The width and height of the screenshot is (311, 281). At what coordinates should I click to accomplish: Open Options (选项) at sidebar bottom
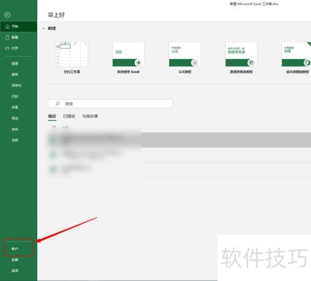tap(15, 271)
